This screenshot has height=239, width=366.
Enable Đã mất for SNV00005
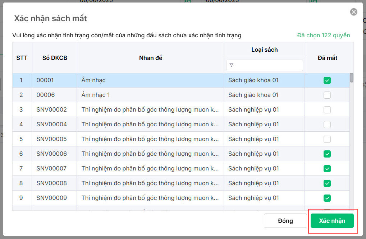(x=327, y=139)
